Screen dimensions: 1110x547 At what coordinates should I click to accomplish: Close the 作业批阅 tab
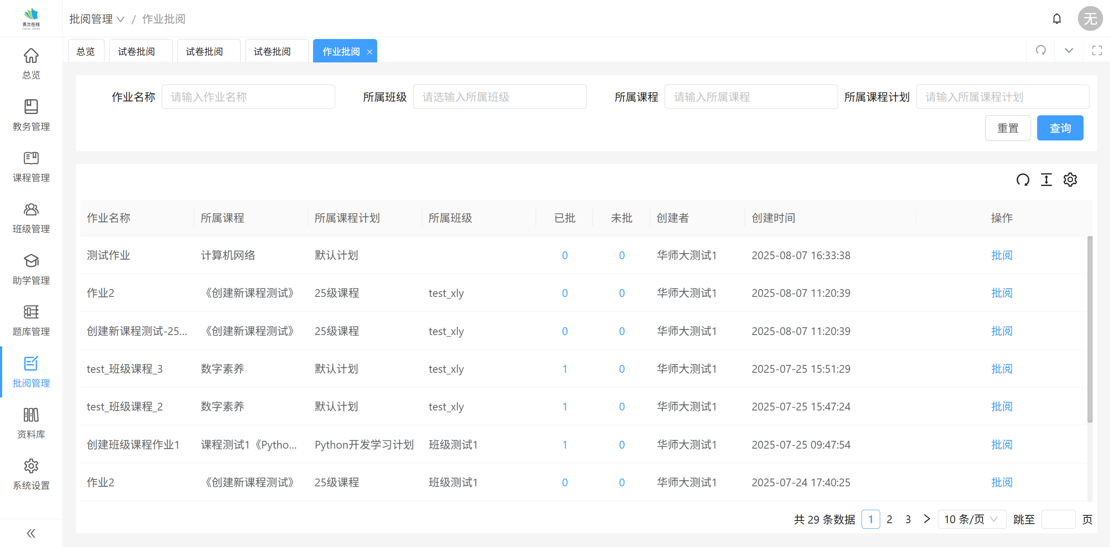[369, 52]
